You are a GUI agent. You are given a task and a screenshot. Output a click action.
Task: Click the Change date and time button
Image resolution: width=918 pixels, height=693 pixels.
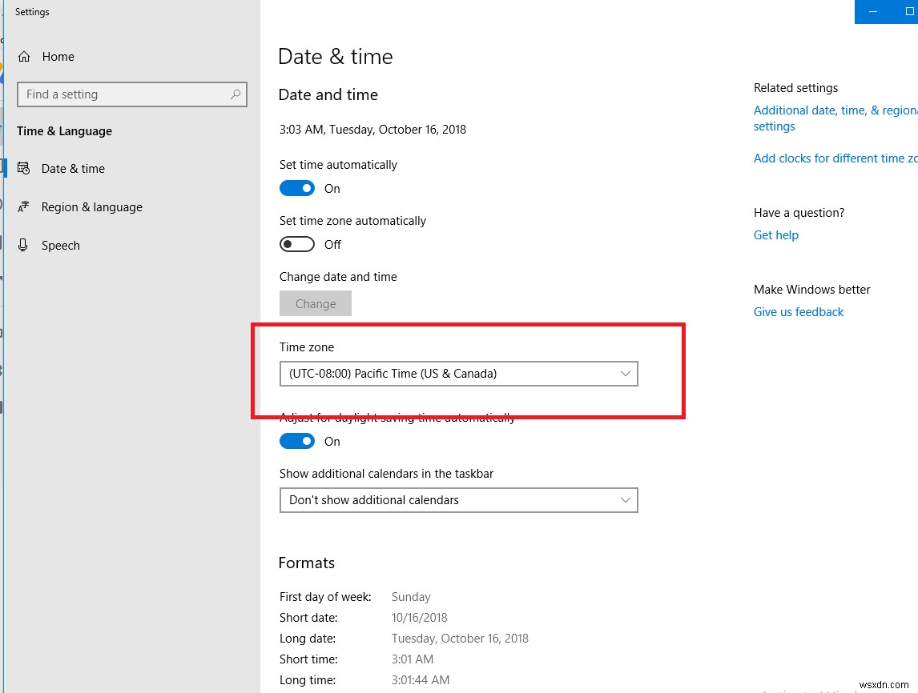[x=315, y=303]
